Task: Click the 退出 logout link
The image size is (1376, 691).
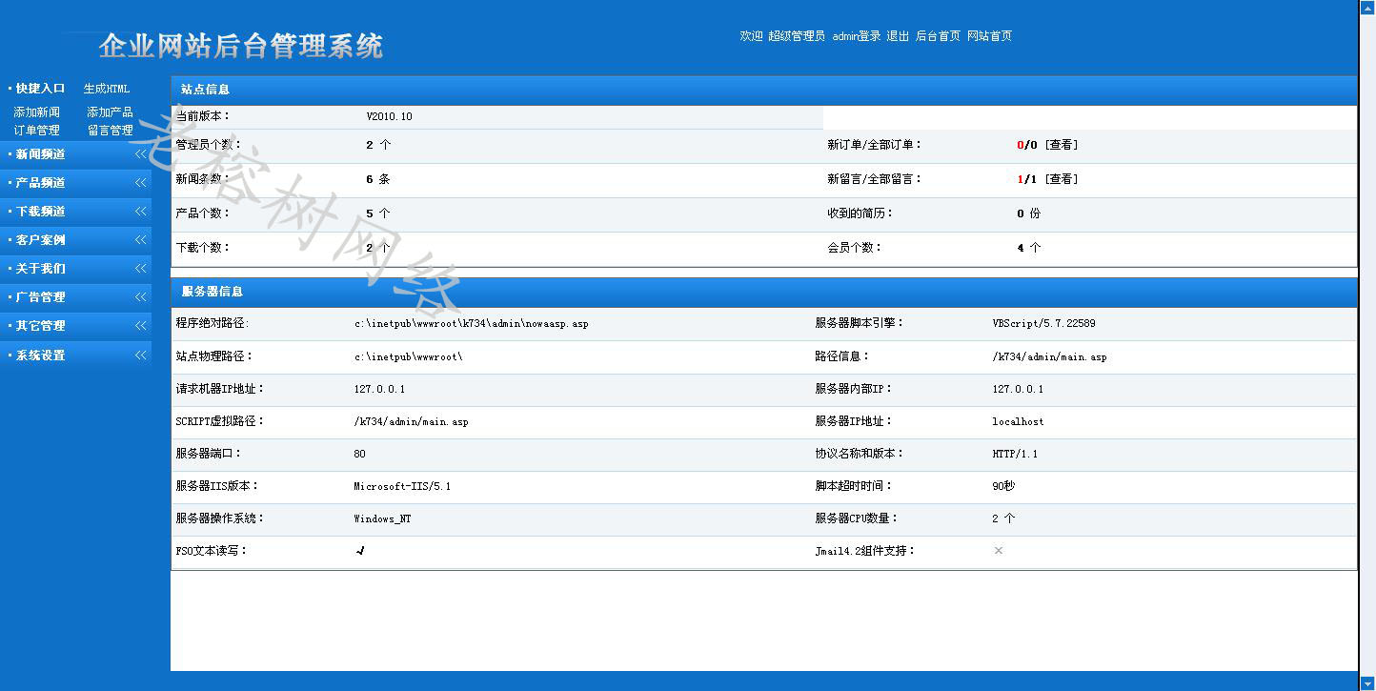Action: point(898,36)
